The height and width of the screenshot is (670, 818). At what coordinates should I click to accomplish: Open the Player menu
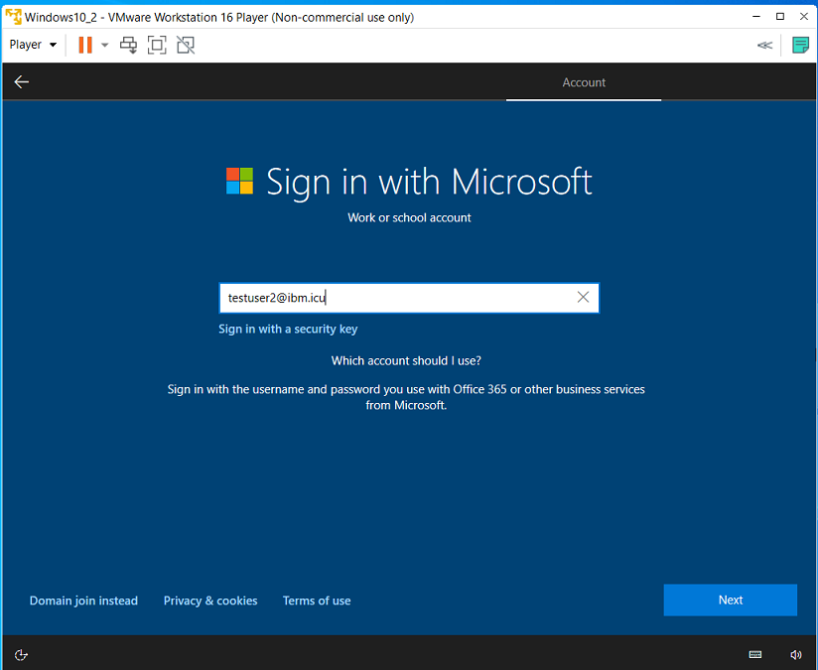24,45
